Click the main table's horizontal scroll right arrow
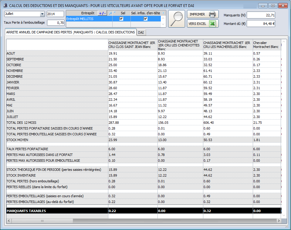This screenshot has width=291, height=230. coord(279,221)
